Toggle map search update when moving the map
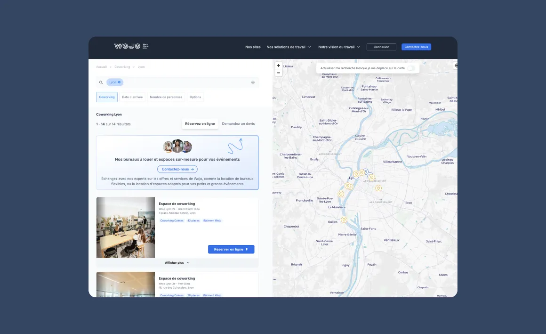Image resolution: width=546 pixels, height=334 pixels. point(411,68)
